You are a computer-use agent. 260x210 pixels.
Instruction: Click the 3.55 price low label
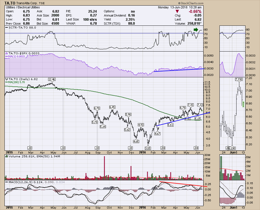pos(148,148)
